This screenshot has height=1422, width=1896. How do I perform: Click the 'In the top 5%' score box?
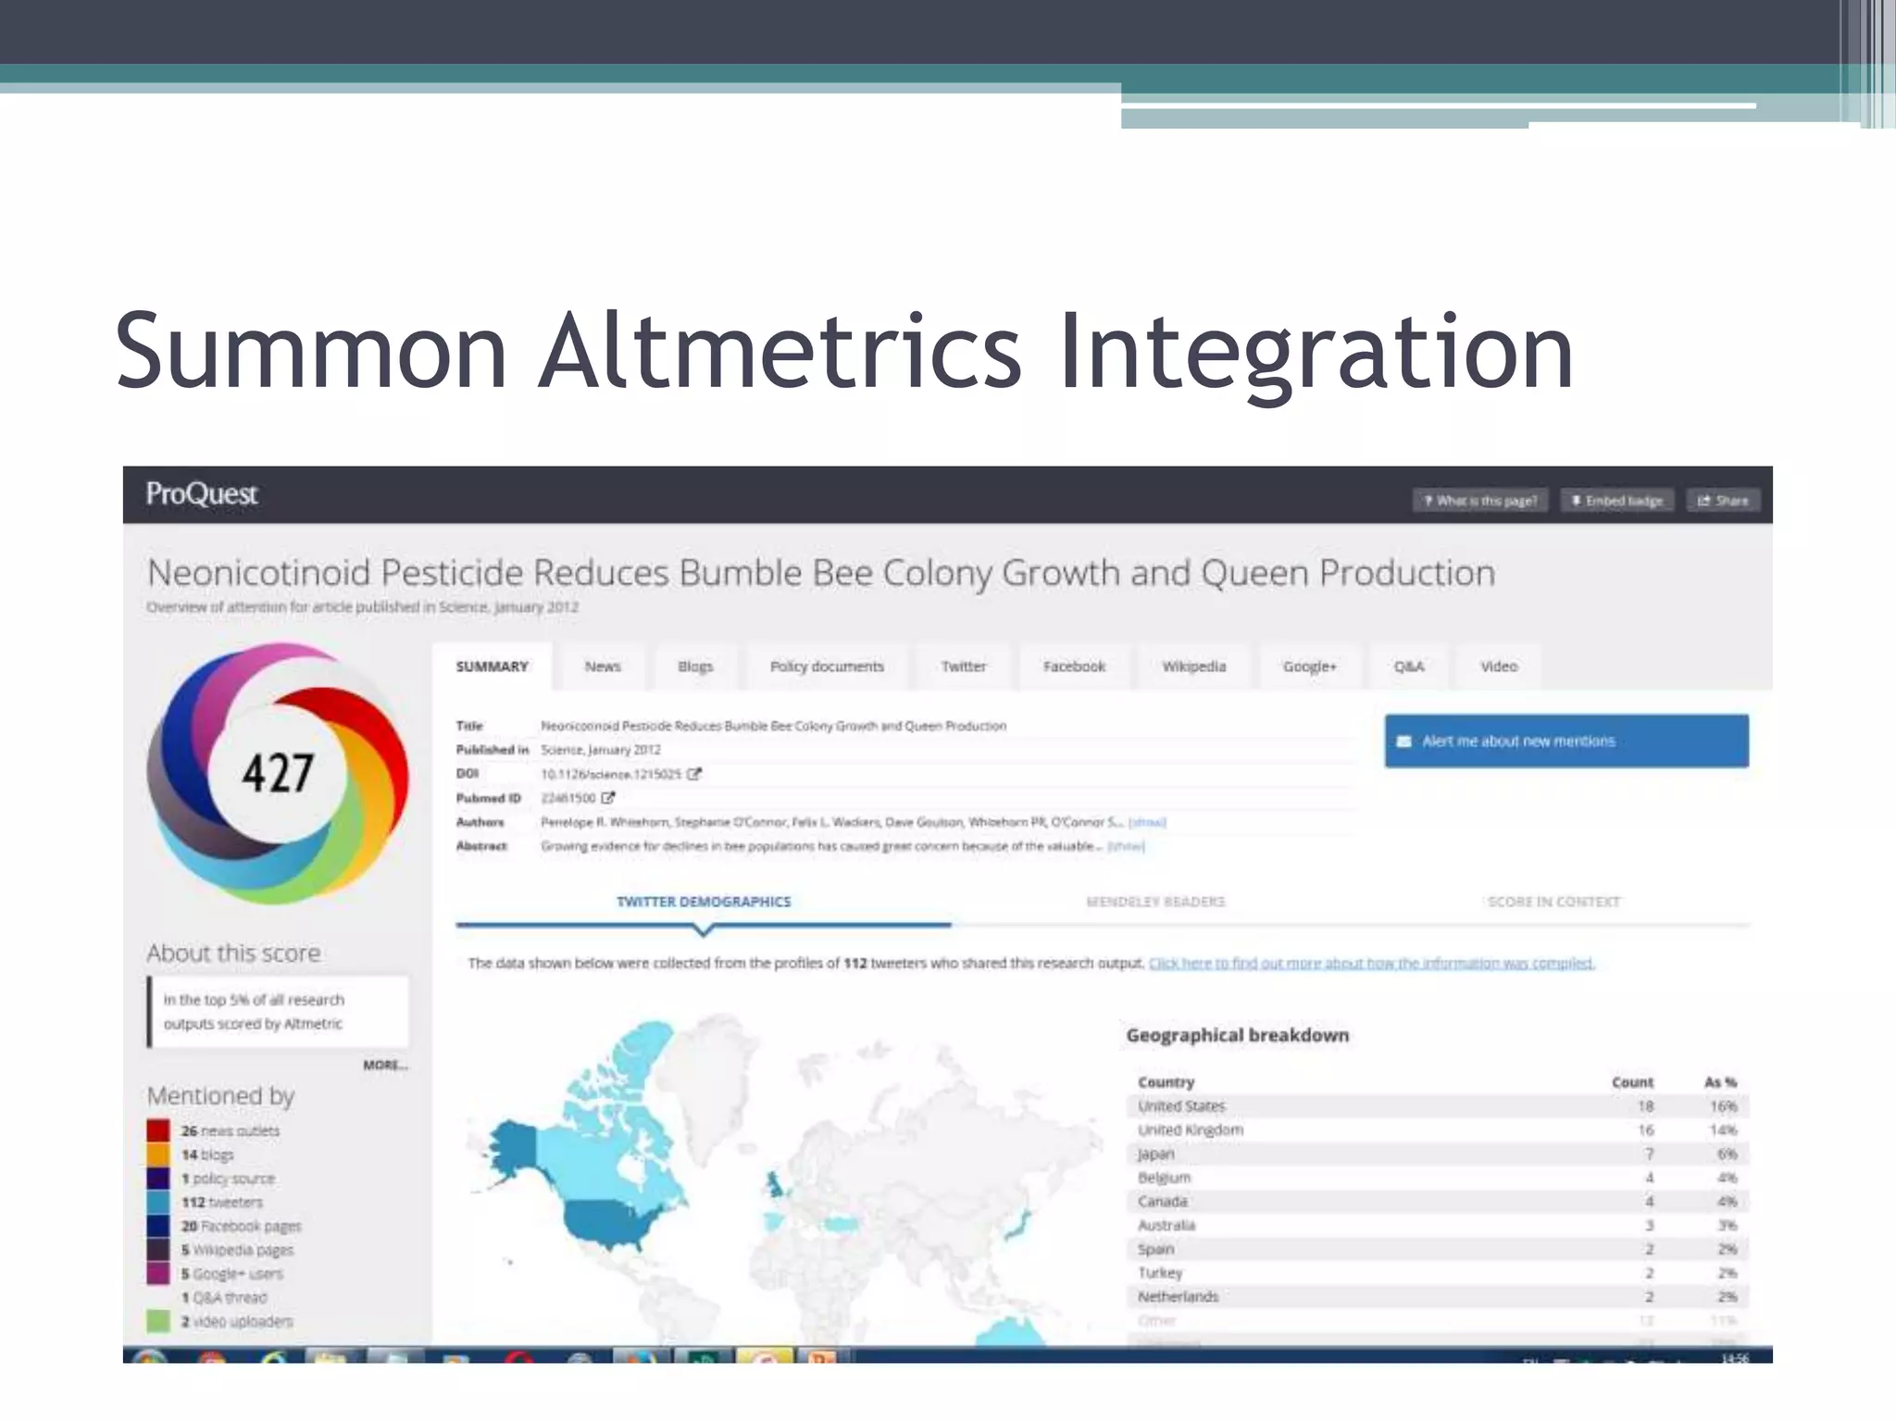[278, 1012]
